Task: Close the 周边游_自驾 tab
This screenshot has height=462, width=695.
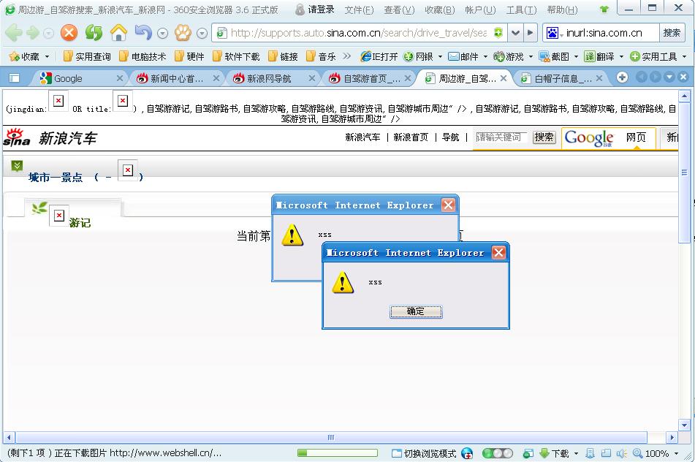Action: [503, 78]
